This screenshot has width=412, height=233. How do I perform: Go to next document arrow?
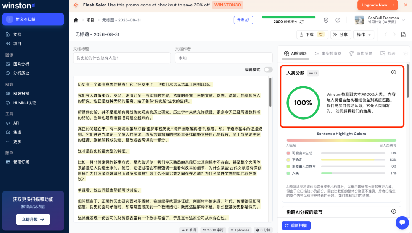click(x=394, y=34)
